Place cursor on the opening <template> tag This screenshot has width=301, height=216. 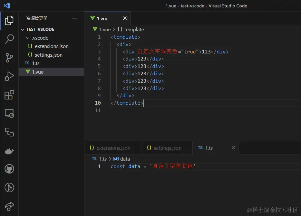[x=125, y=37]
